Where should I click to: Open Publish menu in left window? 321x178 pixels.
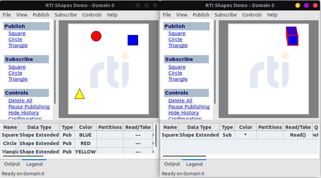41,15
